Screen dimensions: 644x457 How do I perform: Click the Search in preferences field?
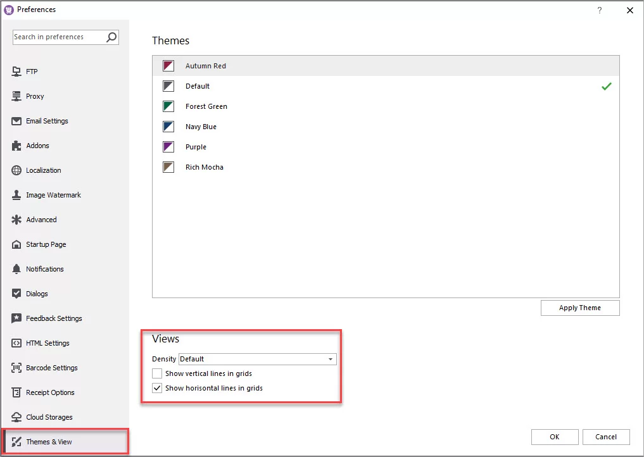pyautogui.click(x=58, y=37)
